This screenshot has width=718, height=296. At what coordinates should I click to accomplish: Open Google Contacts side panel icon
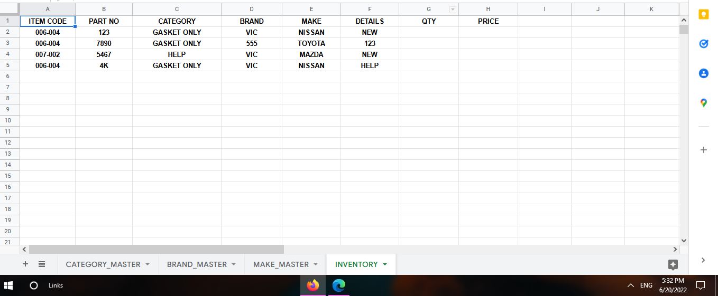(703, 73)
